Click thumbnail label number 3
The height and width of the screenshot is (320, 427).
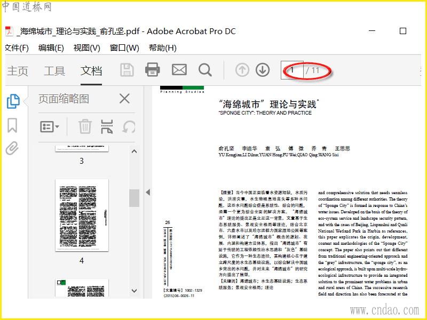click(82, 161)
